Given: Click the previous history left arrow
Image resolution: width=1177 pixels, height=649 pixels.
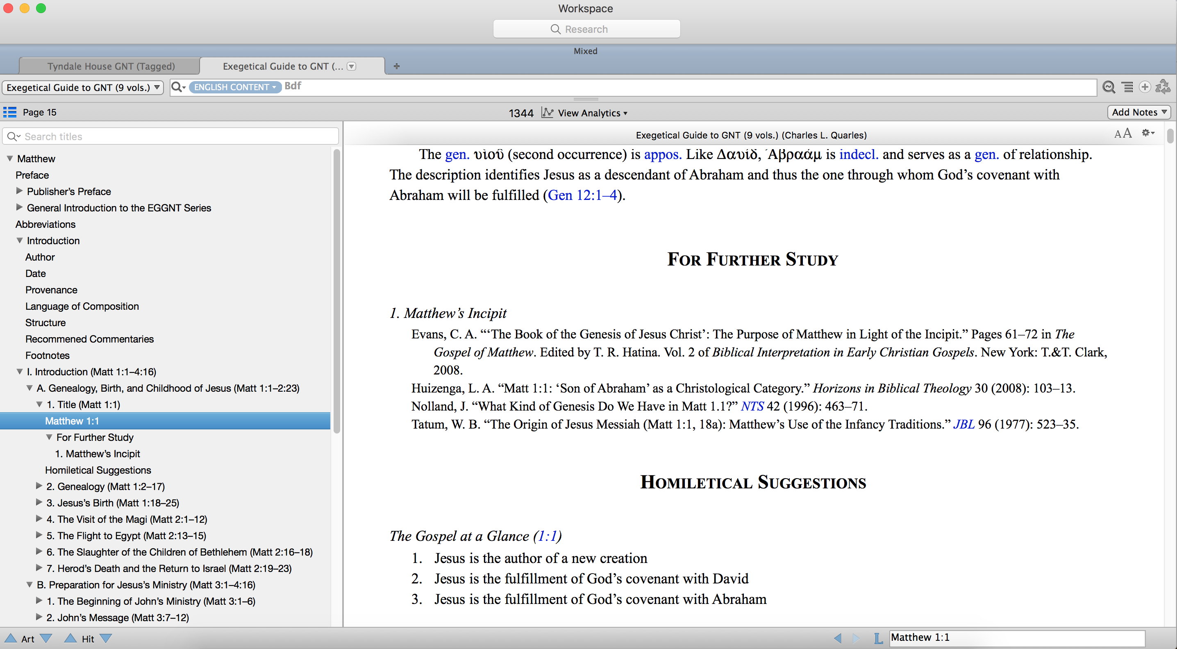Looking at the screenshot, I should (837, 638).
